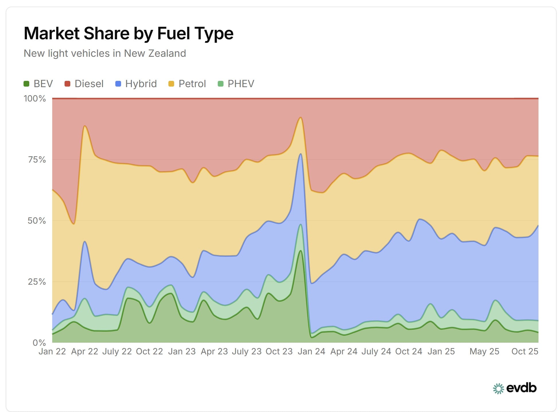The height and width of the screenshot is (412, 558).
Task: Select the Jan 24 x-axis label
Action: click(311, 351)
